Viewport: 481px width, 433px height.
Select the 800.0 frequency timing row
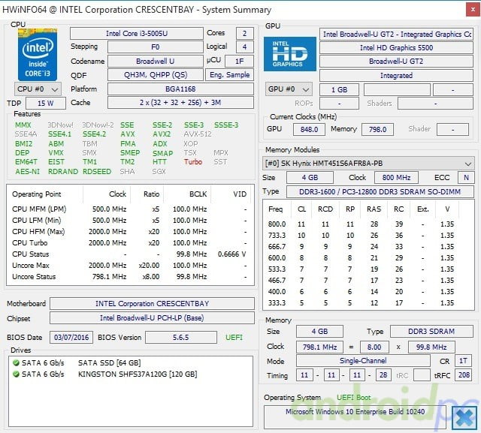click(x=368, y=224)
